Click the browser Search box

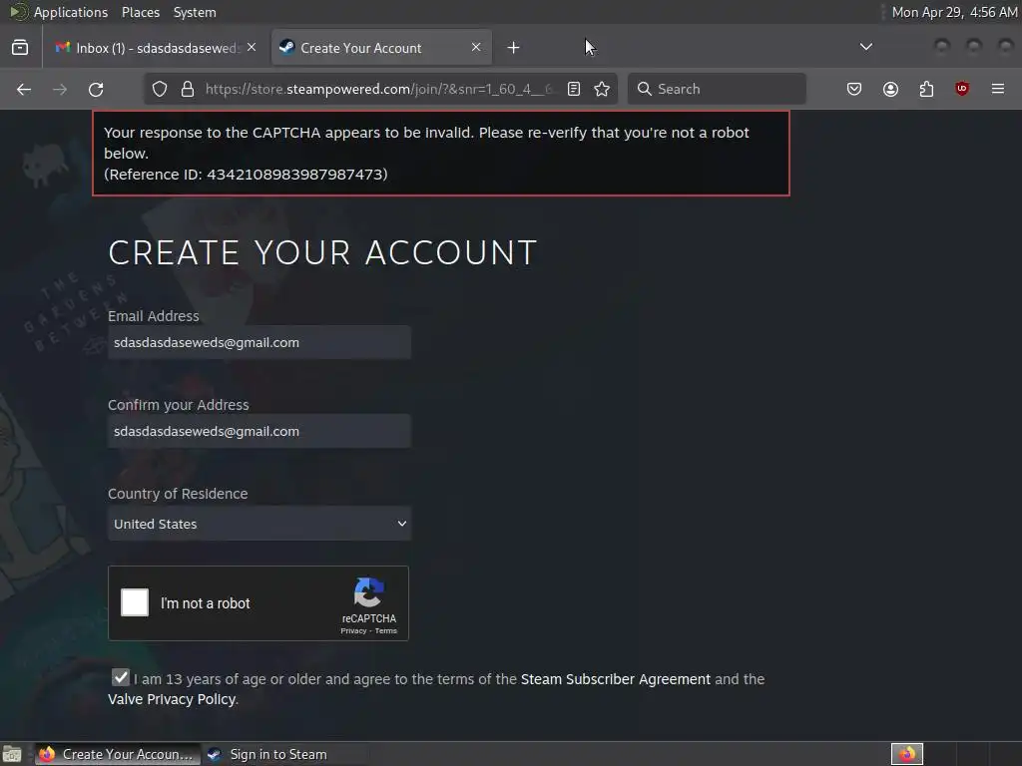[x=717, y=89]
